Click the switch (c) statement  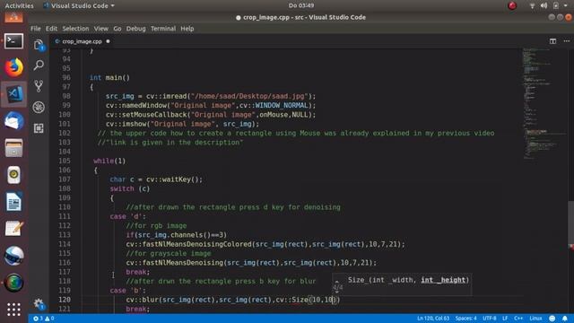click(130, 188)
